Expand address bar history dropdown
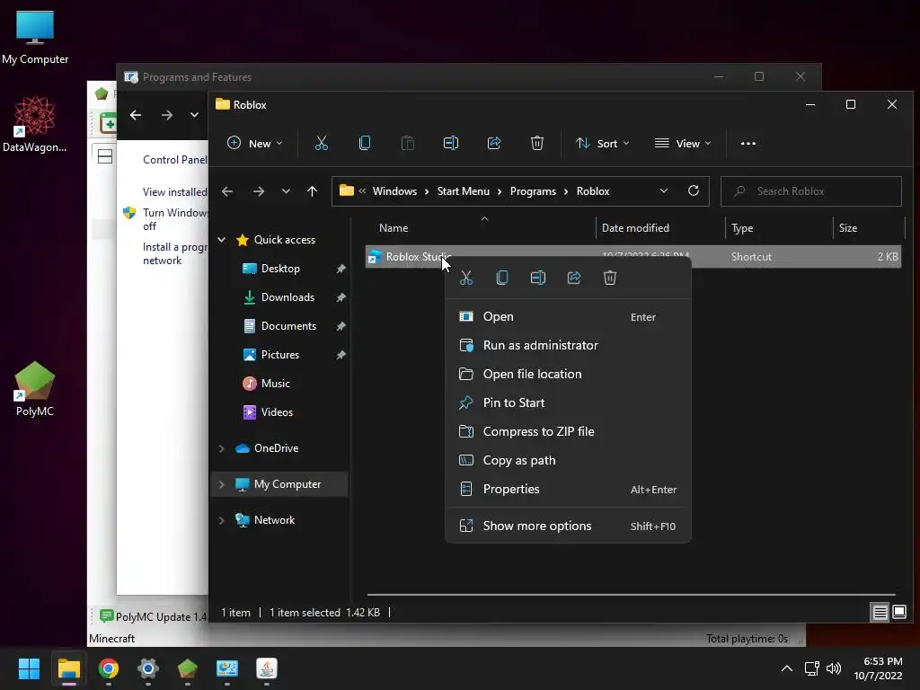Viewport: 920px width, 690px height. tap(664, 190)
